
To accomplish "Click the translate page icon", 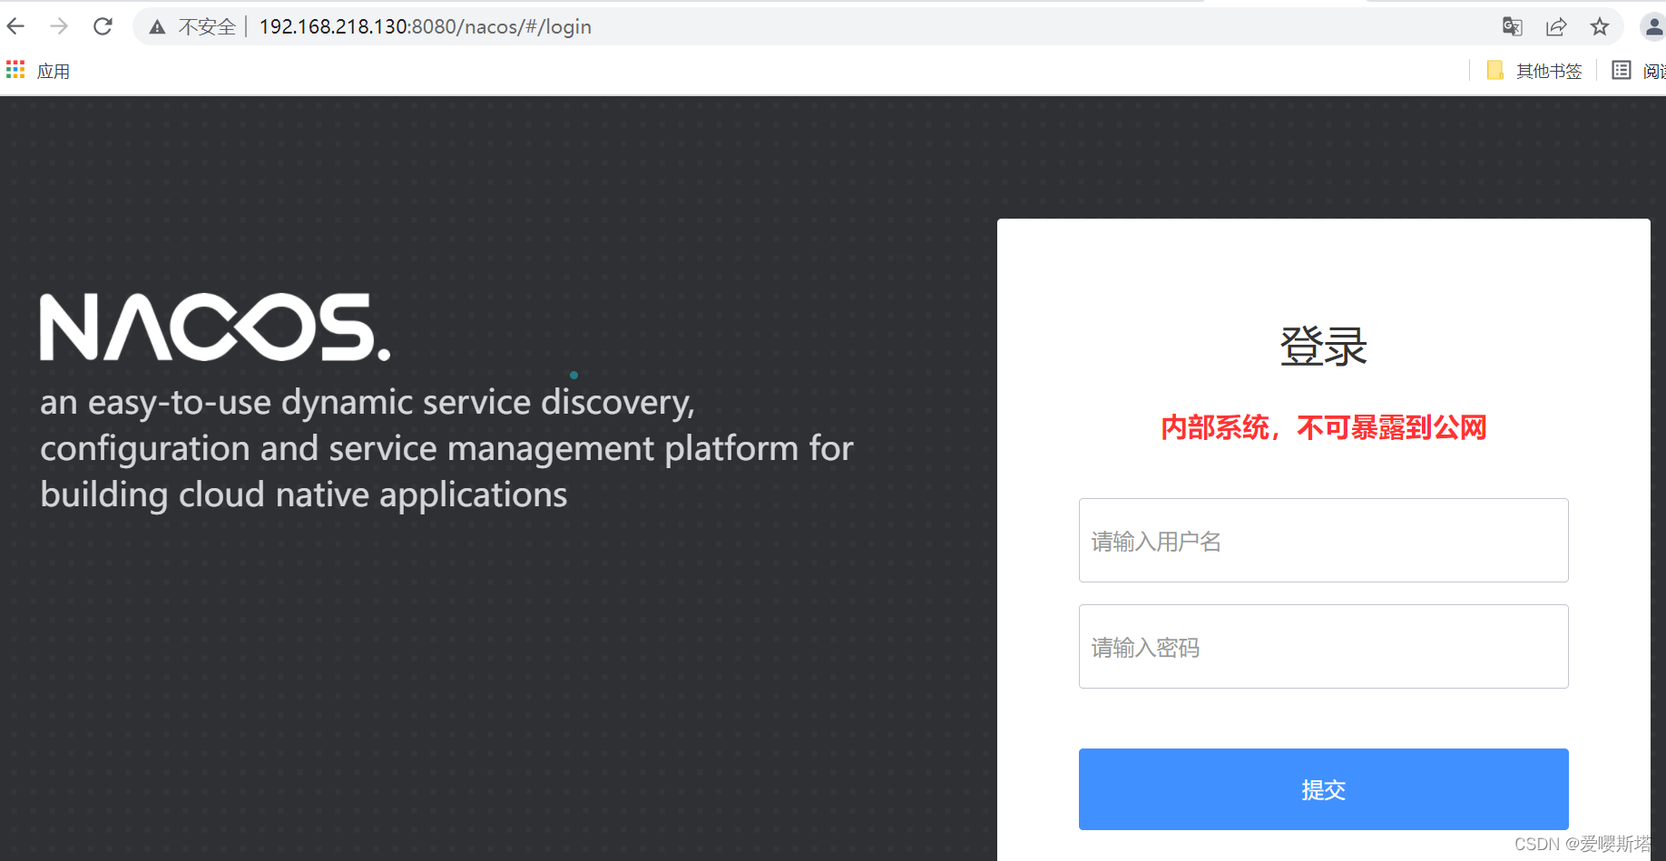I will 1512,26.
